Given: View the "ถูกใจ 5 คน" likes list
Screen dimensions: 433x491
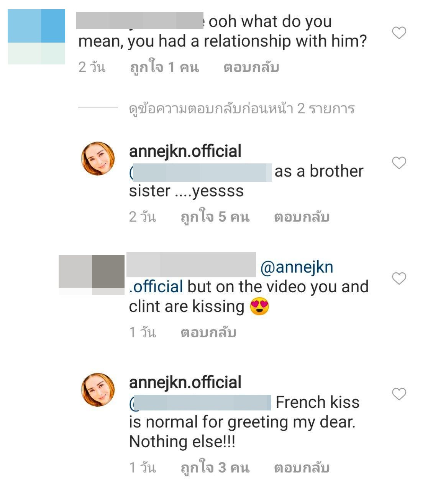Looking at the screenshot, I should tap(215, 217).
